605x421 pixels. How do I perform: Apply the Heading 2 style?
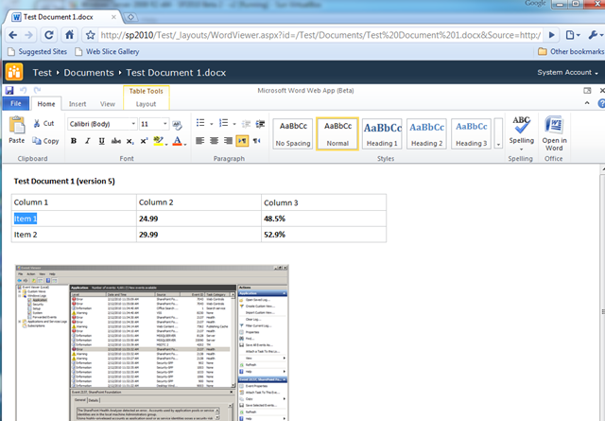(x=426, y=134)
